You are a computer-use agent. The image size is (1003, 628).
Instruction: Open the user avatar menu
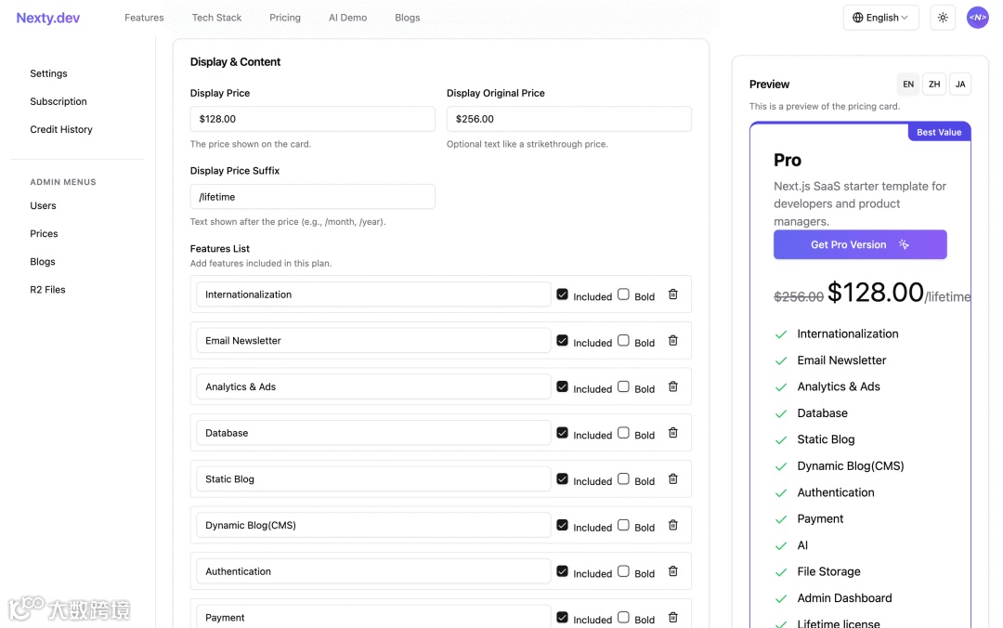[x=977, y=18]
